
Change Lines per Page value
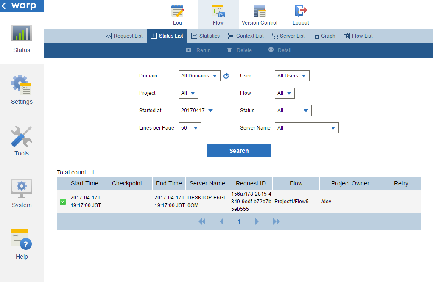[x=190, y=127]
